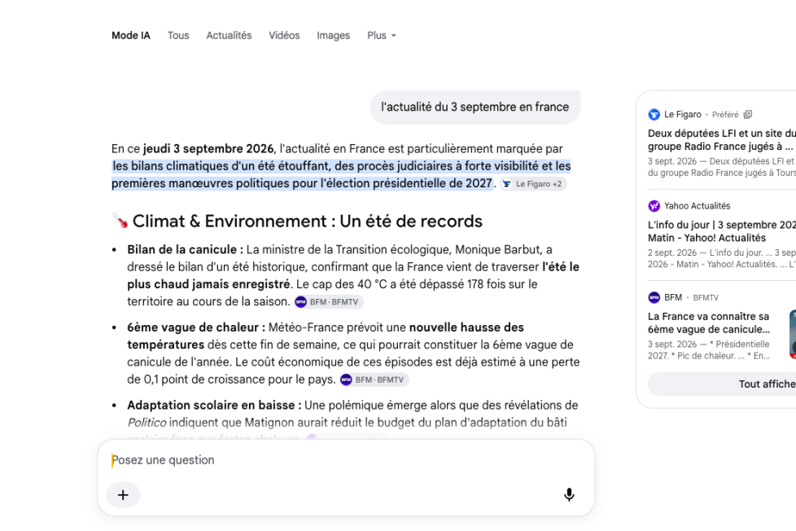The image size is (796, 531).
Task: Click the microphone voice input icon
Action: click(x=569, y=494)
